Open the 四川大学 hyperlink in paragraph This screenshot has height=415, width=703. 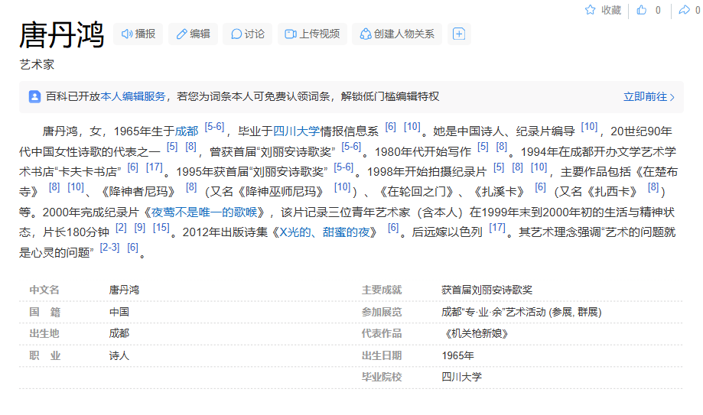(296, 131)
